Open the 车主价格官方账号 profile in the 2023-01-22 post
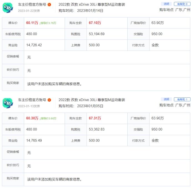 tap(32, 5)
